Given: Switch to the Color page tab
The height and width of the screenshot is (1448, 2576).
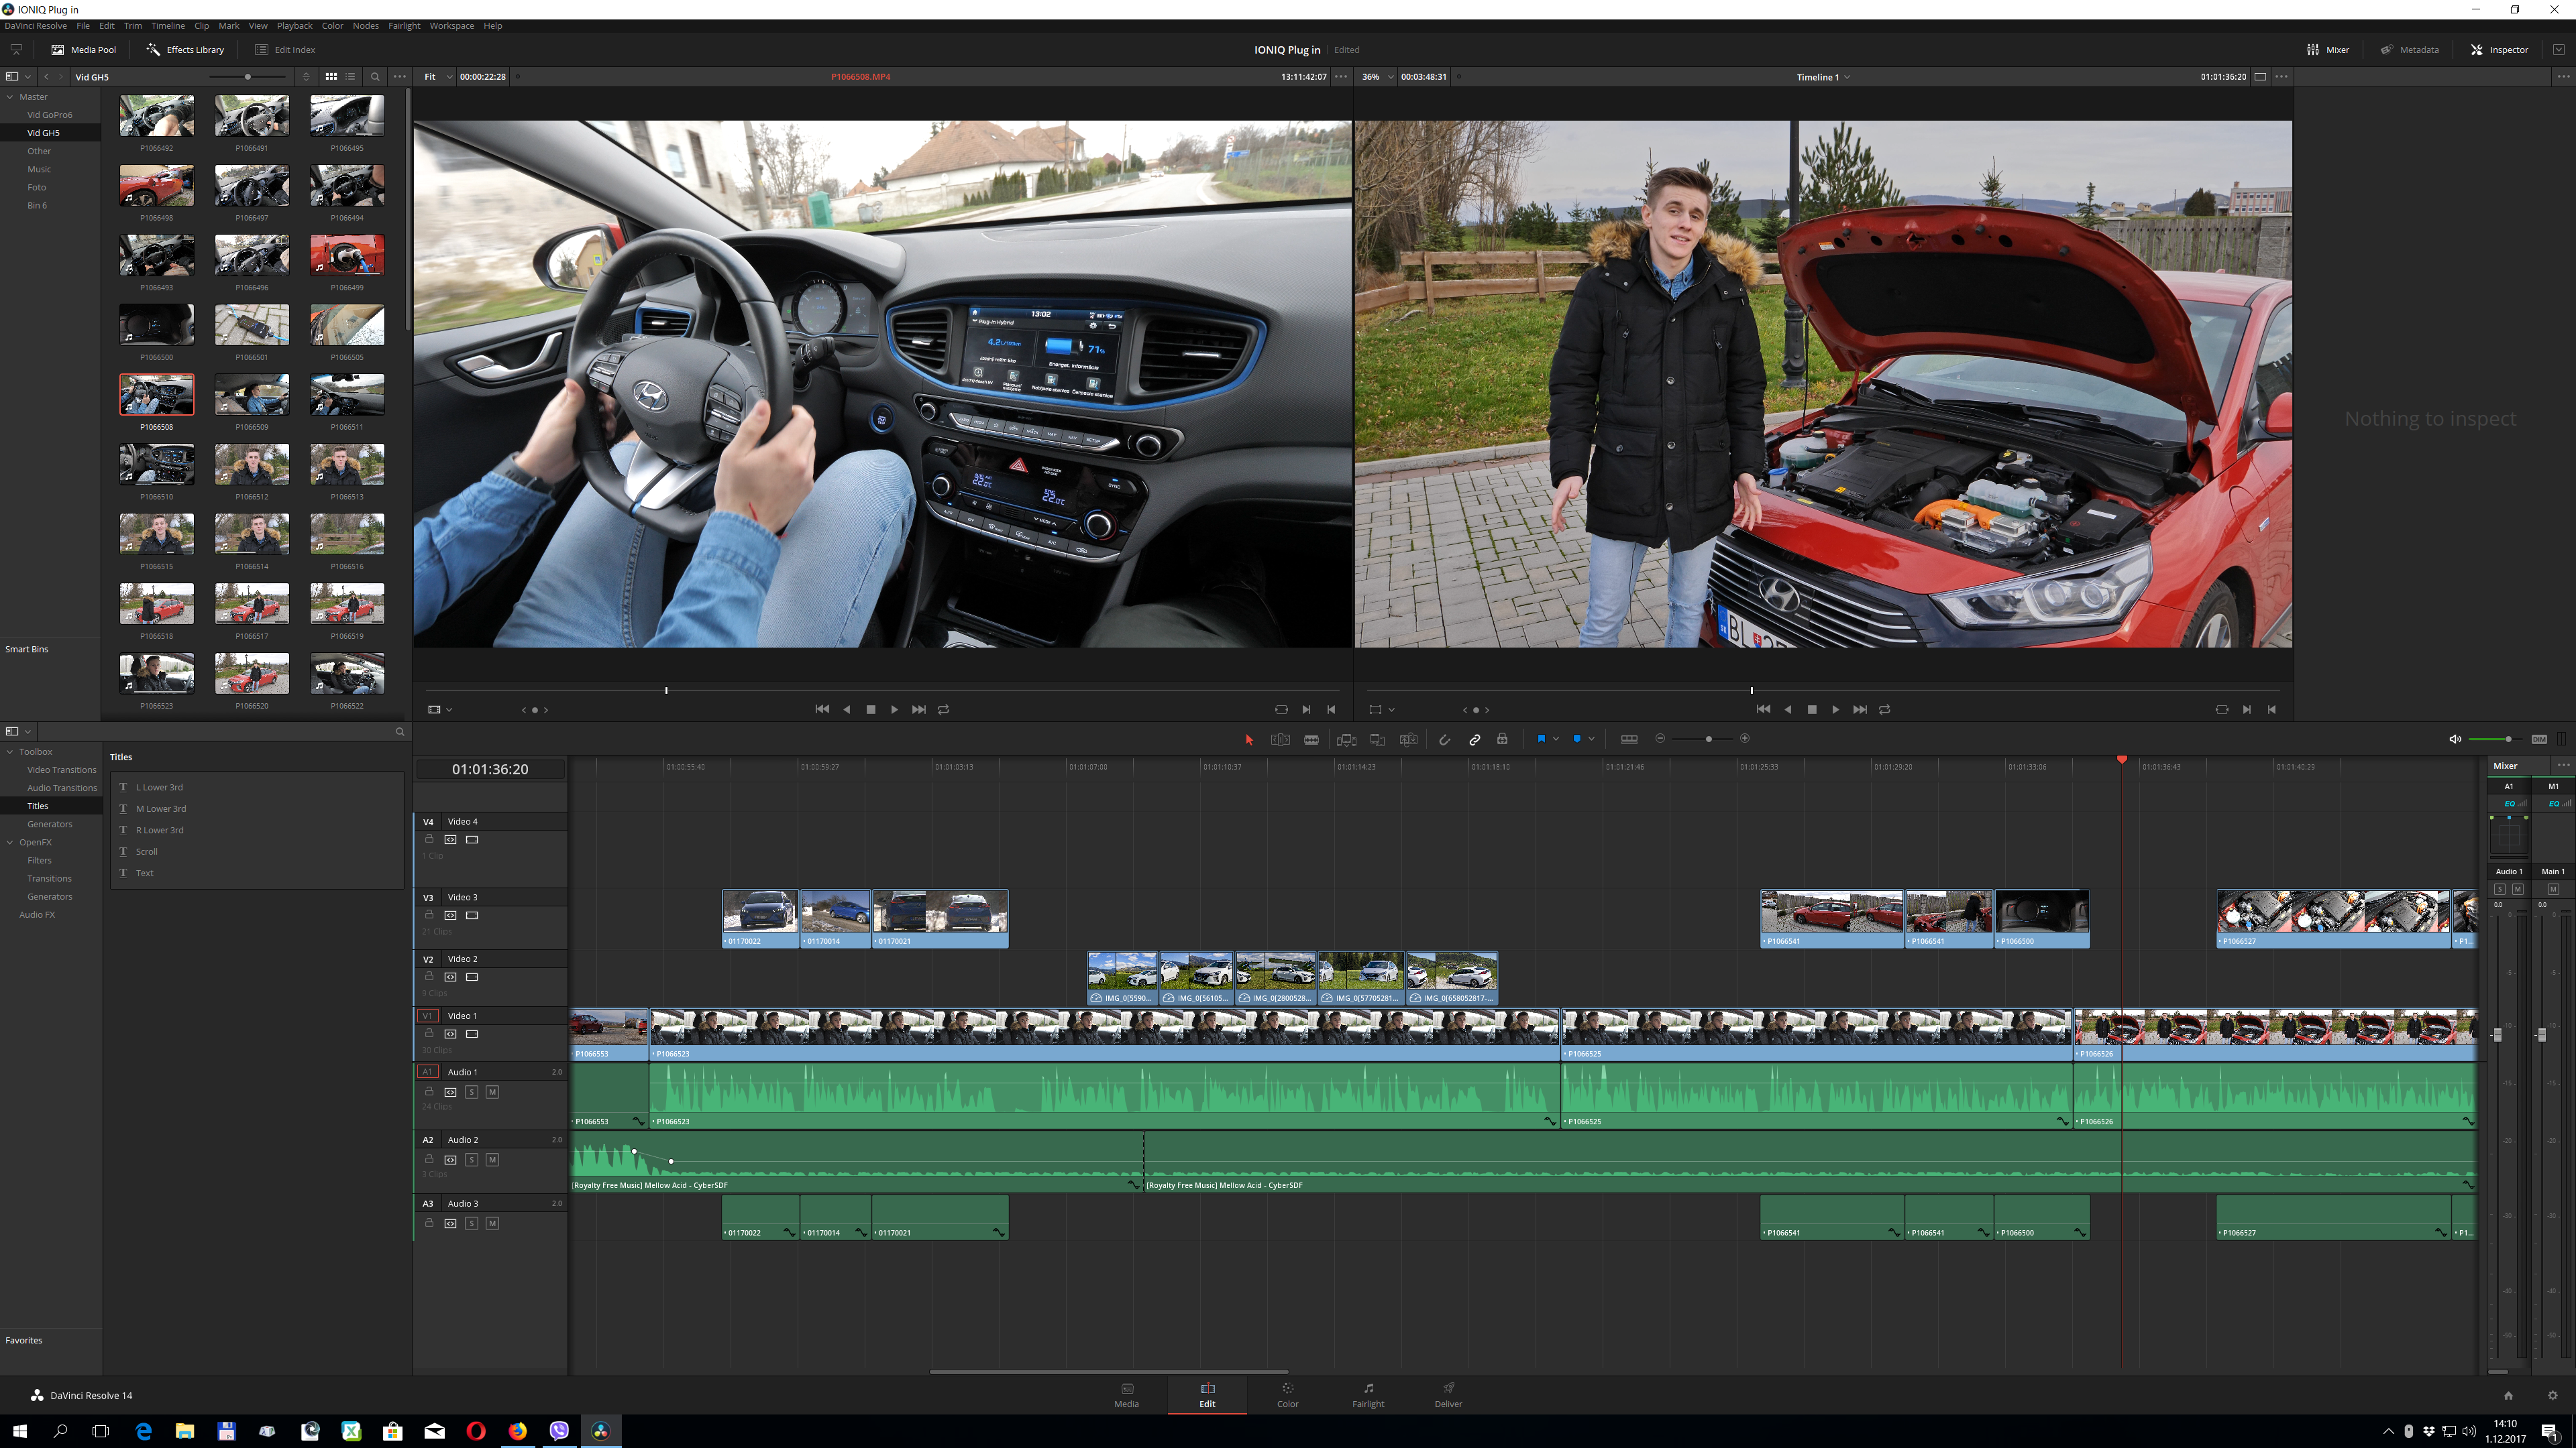Looking at the screenshot, I should 1287,1394.
